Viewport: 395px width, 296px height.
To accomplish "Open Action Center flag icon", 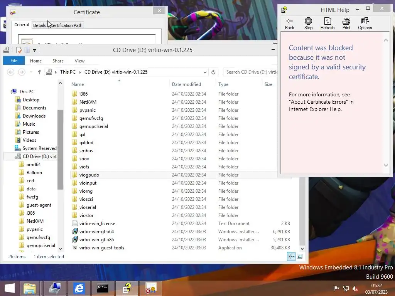I will [x=336, y=289].
